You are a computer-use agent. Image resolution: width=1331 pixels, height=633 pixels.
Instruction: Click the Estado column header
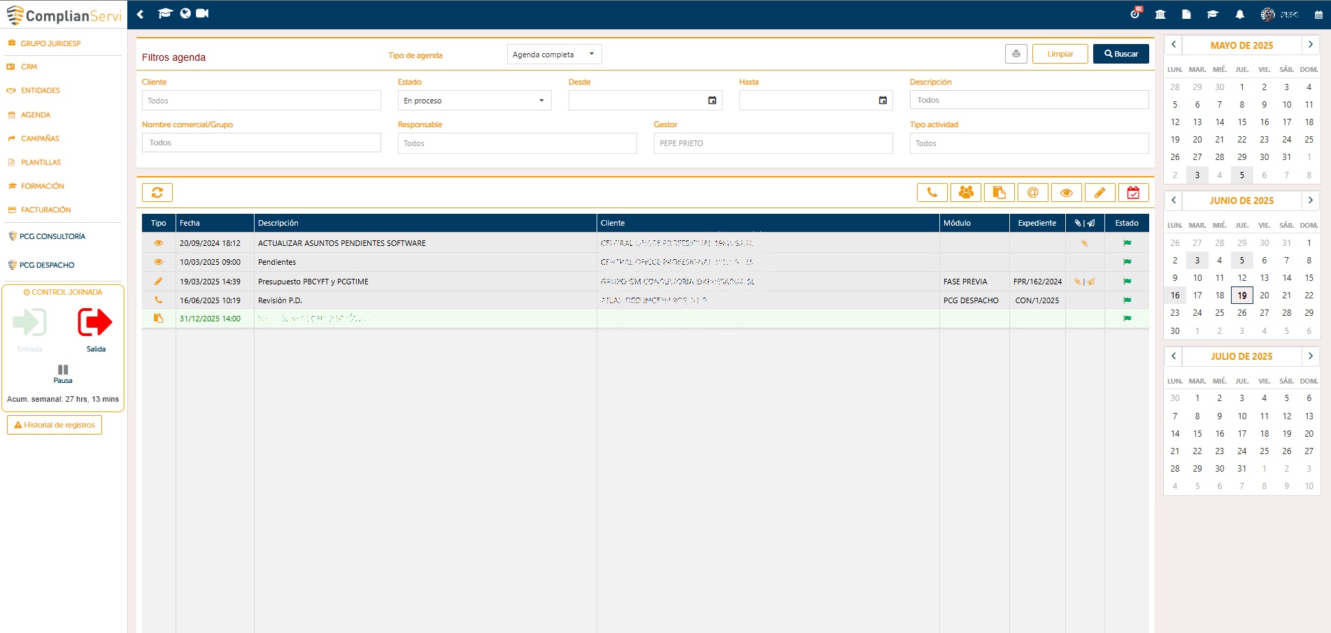click(x=1127, y=223)
